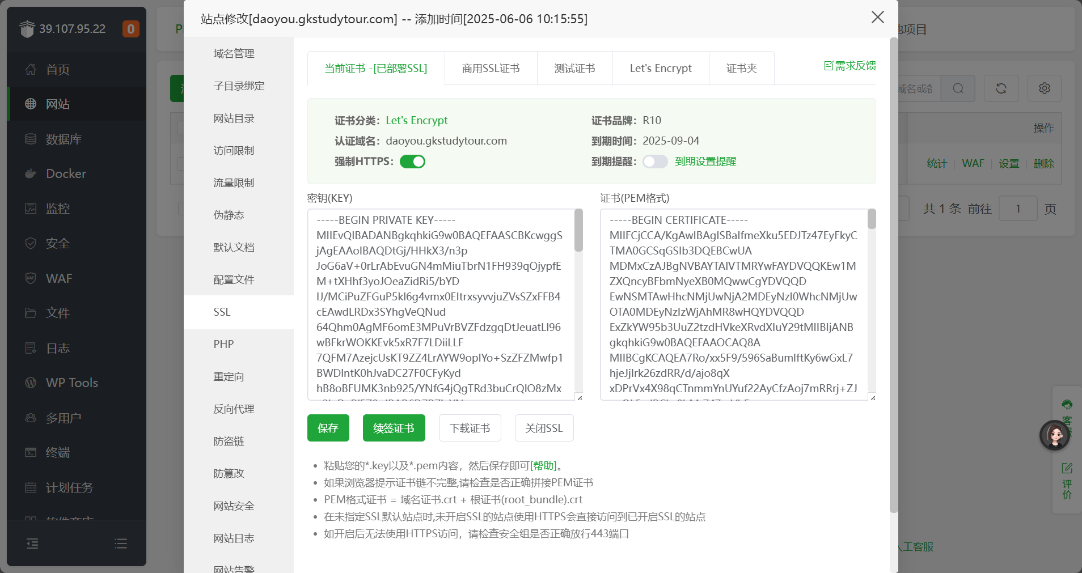The image size is (1082, 573).
Task: Open the customer service avatar icon
Action: pyautogui.click(x=1054, y=435)
